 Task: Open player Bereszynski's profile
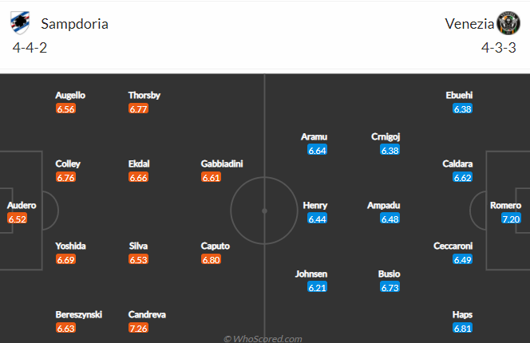(x=79, y=314)
